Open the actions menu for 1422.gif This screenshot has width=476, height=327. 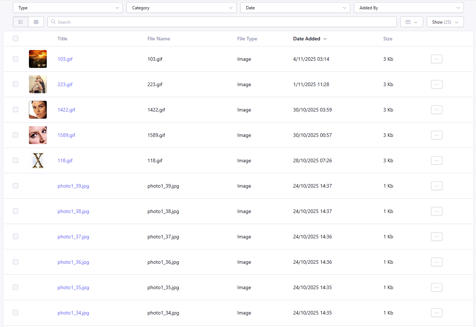(436, 110)
